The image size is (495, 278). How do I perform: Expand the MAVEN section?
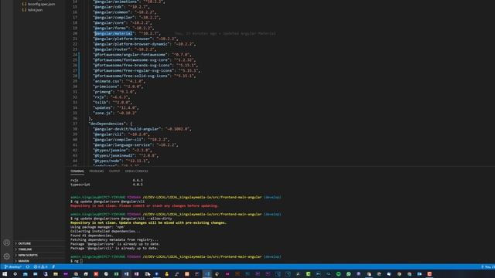tap(24, 261)
